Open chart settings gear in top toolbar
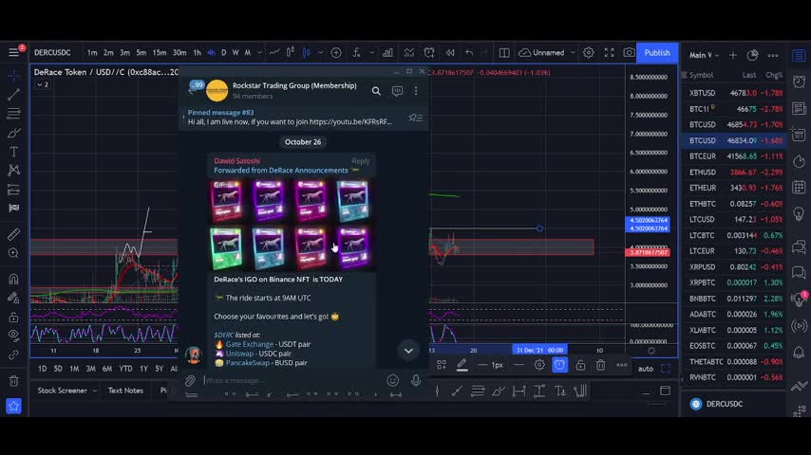This screenshot has width=811, height=455. tap(589, 53)
